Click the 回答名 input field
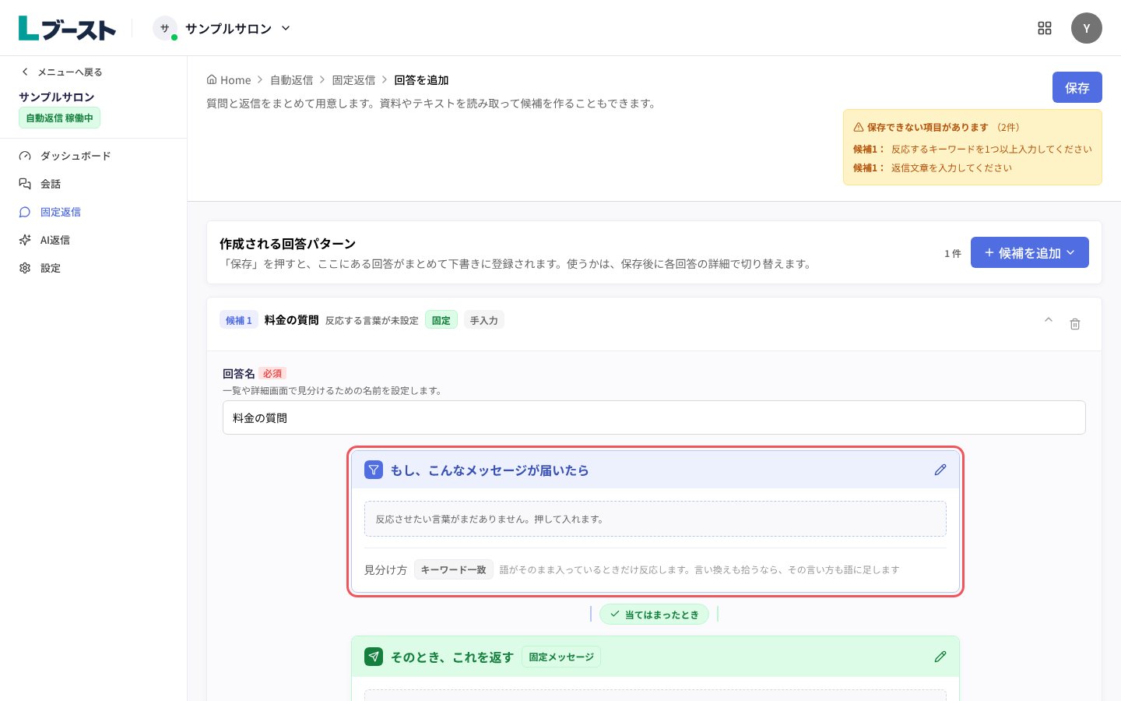 [654, 417]
